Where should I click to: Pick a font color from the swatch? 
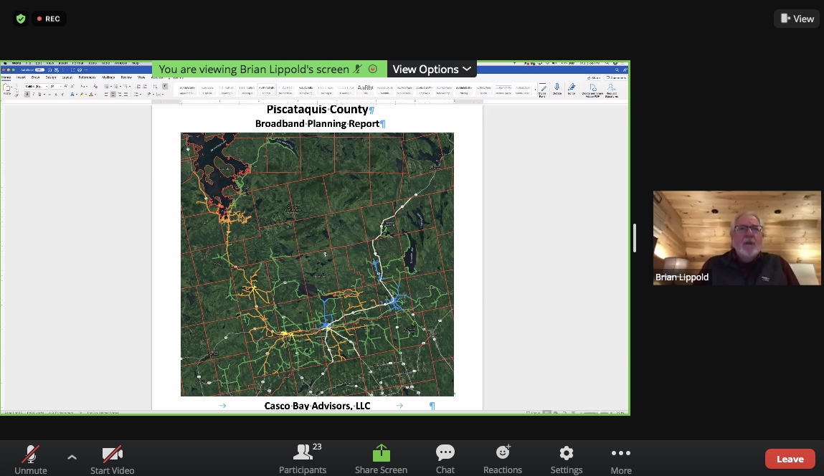pos(92,94)
